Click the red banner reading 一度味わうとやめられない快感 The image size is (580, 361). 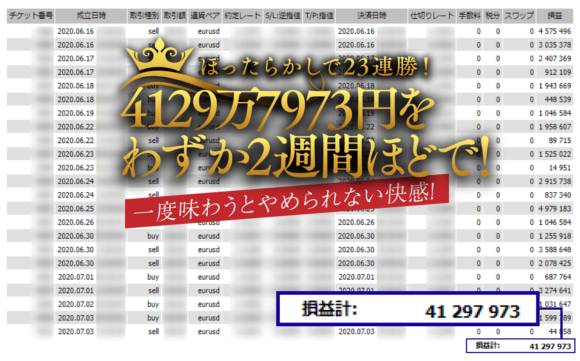(x=287, y=202)
